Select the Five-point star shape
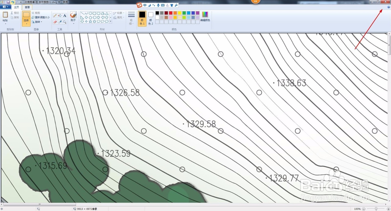This screenshot has height=211, width=391. pyautogui.click(x=91, y=21)
